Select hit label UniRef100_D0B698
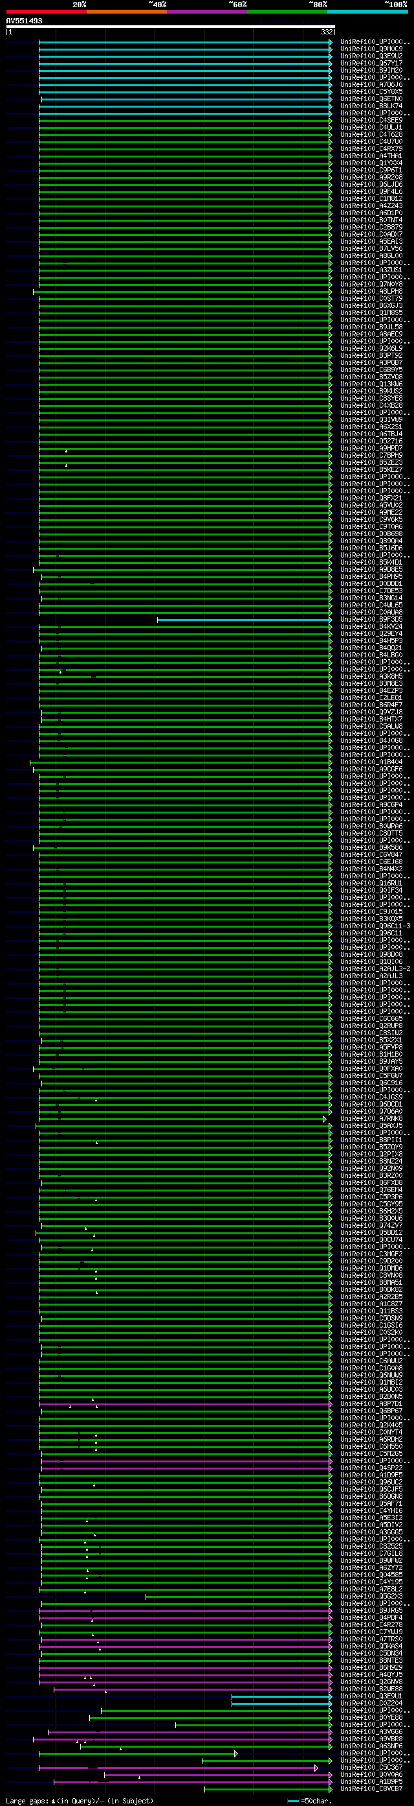Viewport: 414px width, 1806px height. pos(371,534)
